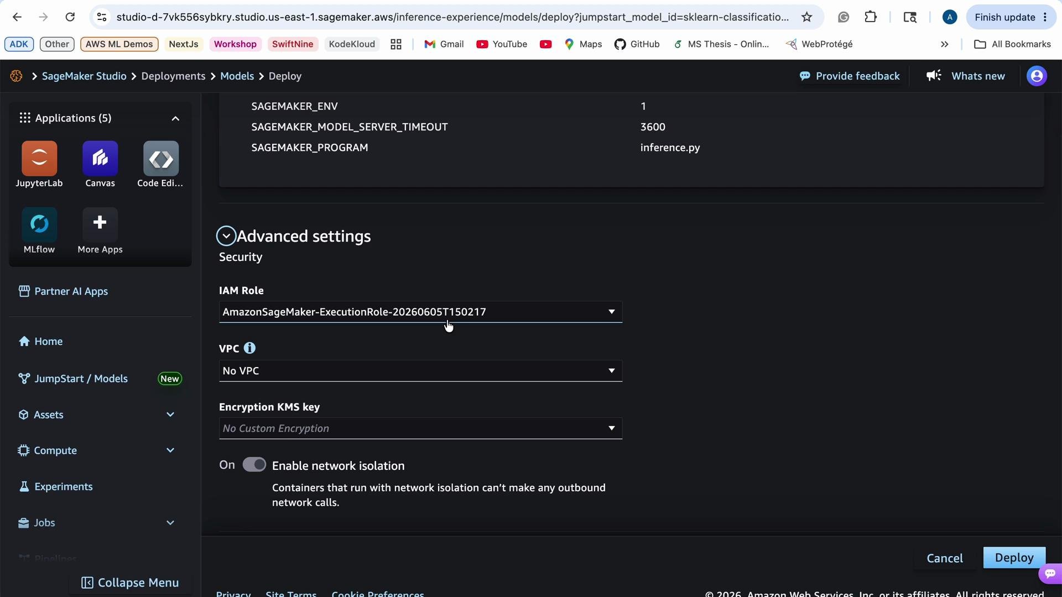The image size is (1062, 597).
Task: Open the KodeKloud bookmark folder
Action: pyautogui.click(x=352, y=44)
